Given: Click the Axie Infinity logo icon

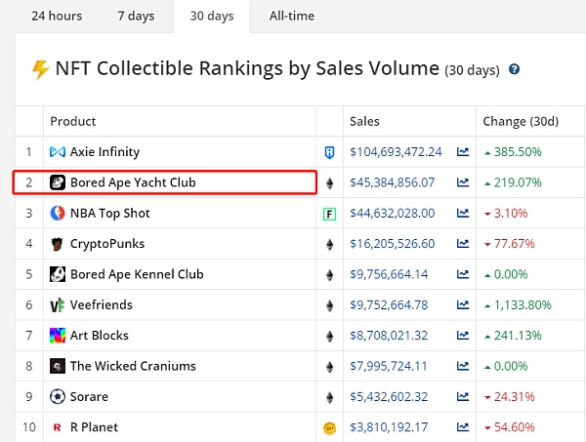Looking at the screenshot, I should [58, 152].
